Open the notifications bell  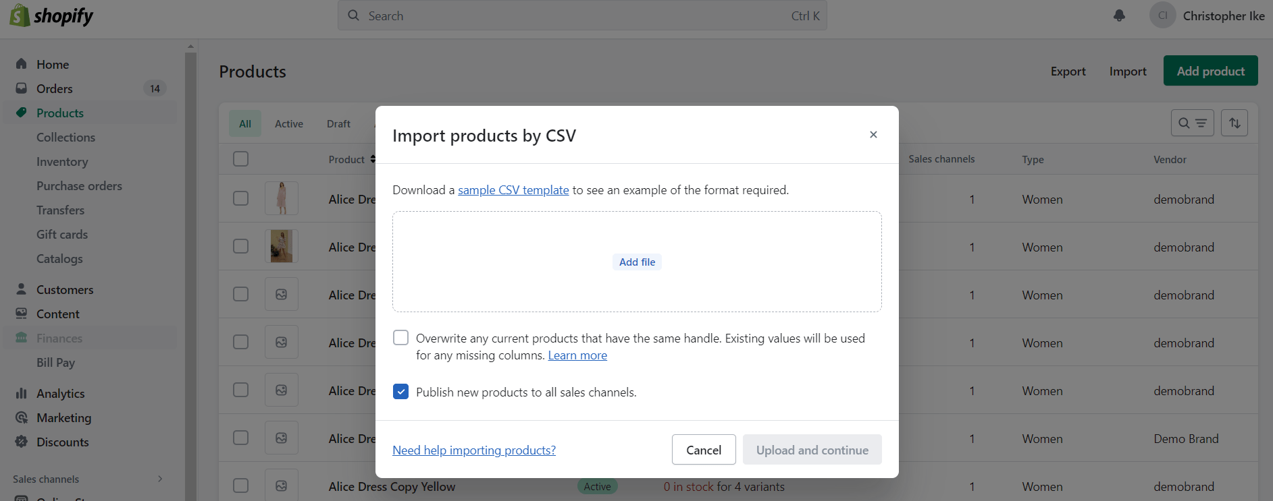[x=1119, y=16]
